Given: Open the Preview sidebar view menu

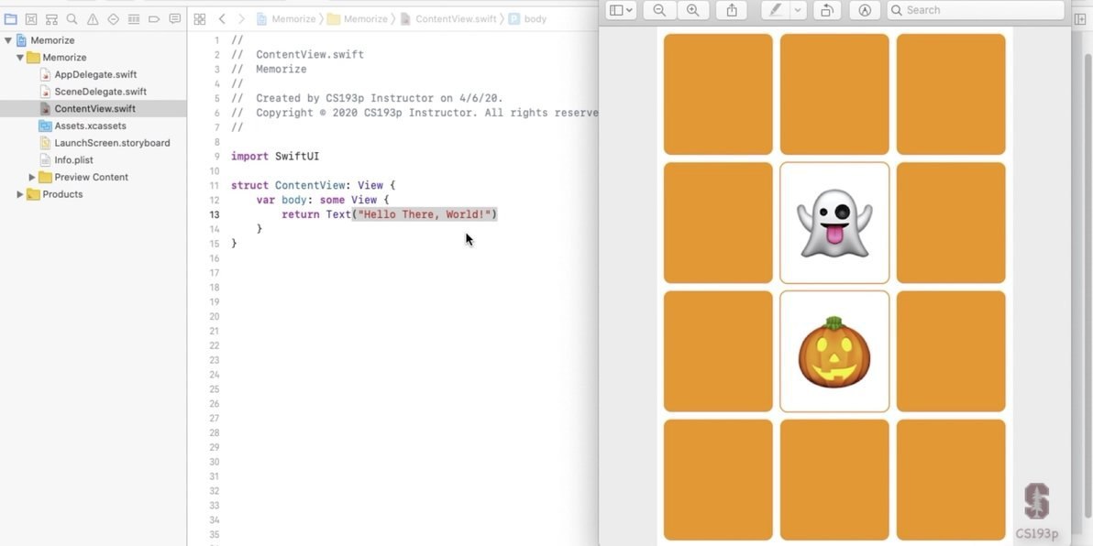Looking at the screenshot, I should pyautogui.click(x=621, y=10).
